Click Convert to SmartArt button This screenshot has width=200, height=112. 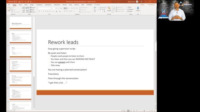click(x=85, y=12)
